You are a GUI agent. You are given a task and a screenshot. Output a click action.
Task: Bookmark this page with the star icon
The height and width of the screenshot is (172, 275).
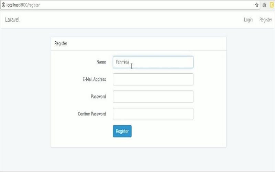[257, 5]
